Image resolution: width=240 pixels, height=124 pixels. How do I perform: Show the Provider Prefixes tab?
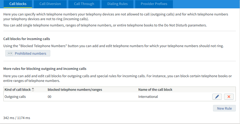153,4
